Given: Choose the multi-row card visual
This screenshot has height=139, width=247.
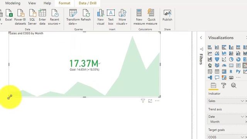Looking at the screenshot, I should click(x=238, y=65).
